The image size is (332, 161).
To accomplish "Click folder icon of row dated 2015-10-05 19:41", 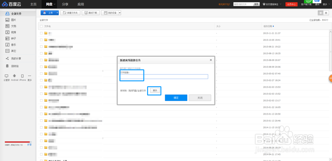I will click(x=46, y=40).
